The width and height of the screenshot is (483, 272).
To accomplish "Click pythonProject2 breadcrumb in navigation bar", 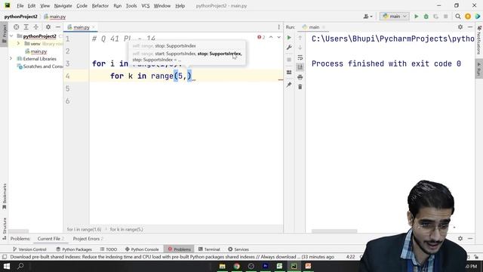I will pos(20,17).
